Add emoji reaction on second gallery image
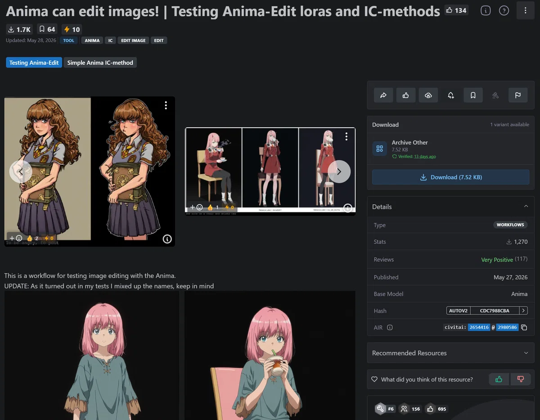This screenshot has height=420, width=540. click(196, 207)
